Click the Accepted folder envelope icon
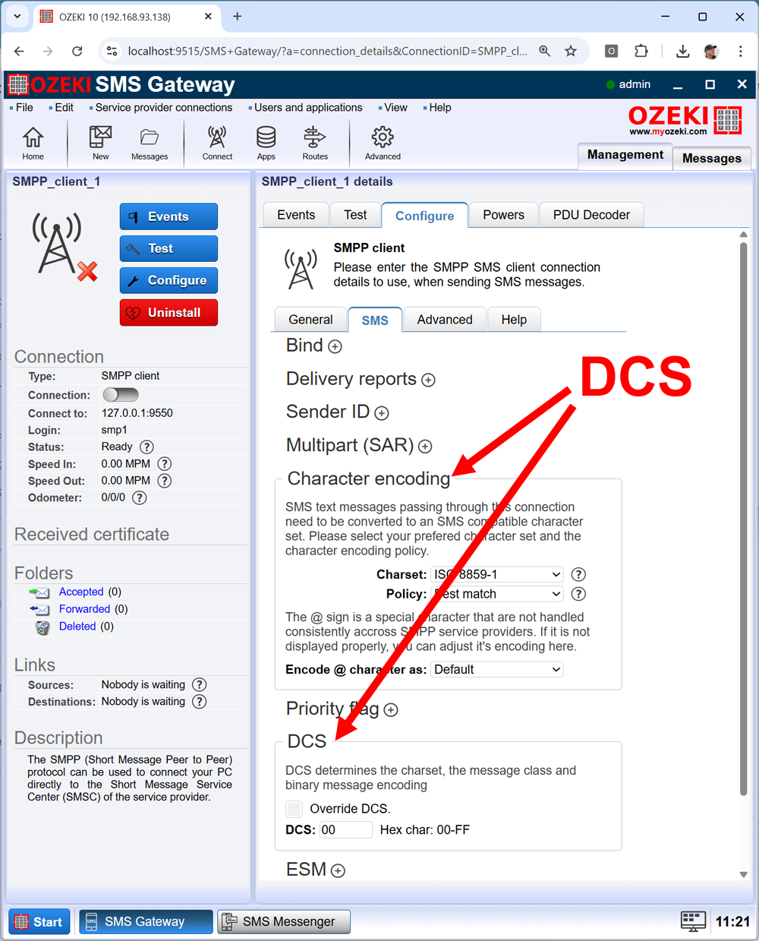This screenshot has height=941, width=759. (39, 592)
